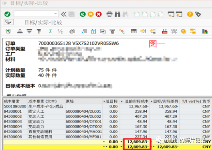212x150 pixels.
Task: Click the blue grid icon beside currency icon
Action: pyautogui.click(x=174, y=31)
